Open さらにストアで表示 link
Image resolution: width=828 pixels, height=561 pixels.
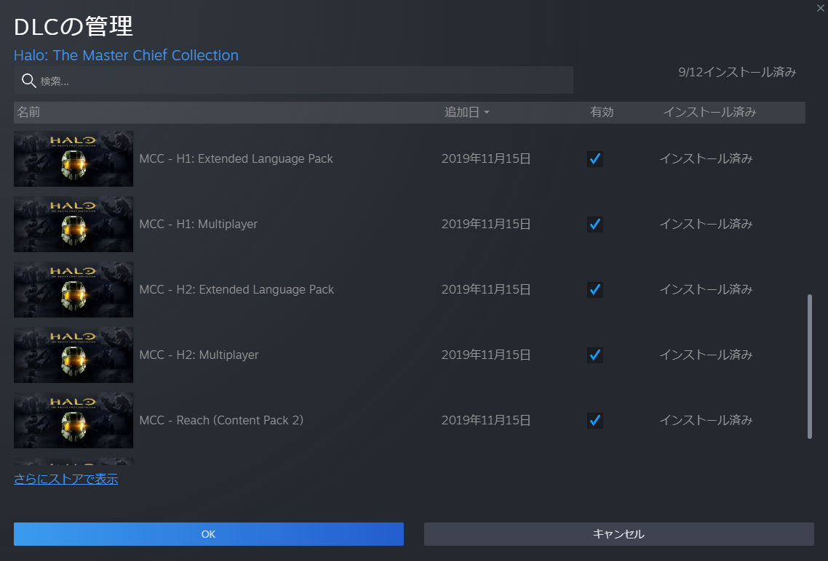pos(66,479)
